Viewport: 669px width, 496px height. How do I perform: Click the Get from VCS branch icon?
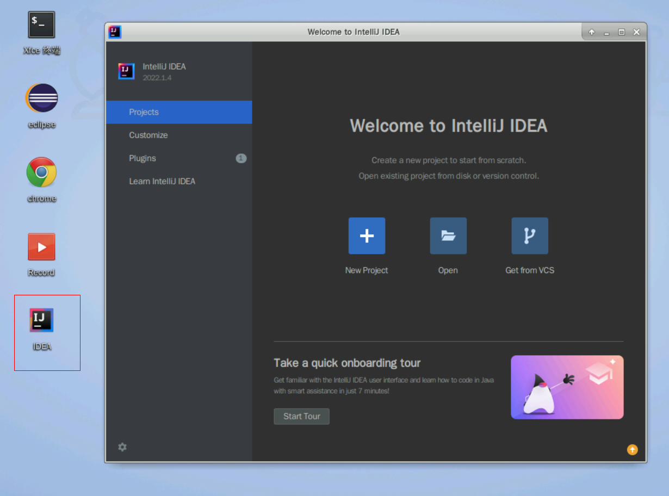(x=530, y=235)
